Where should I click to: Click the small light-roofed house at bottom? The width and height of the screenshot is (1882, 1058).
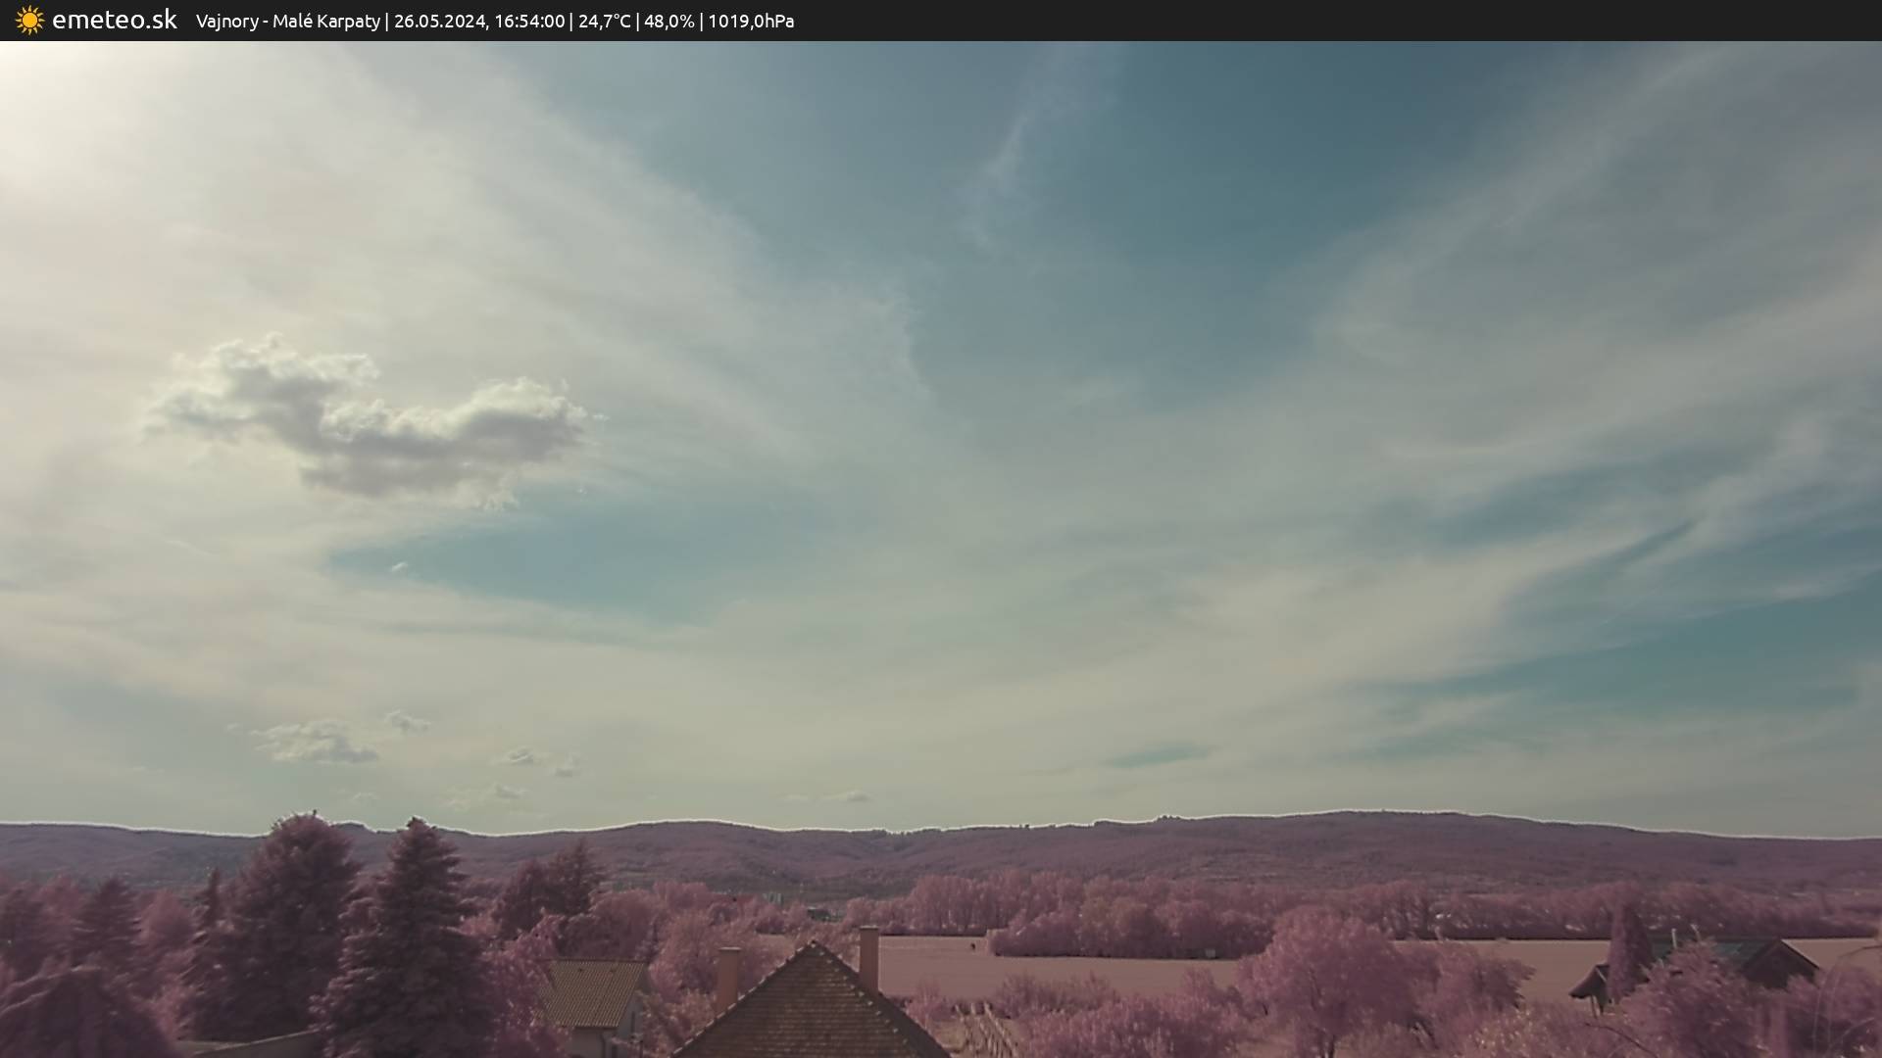coord(591,994)
